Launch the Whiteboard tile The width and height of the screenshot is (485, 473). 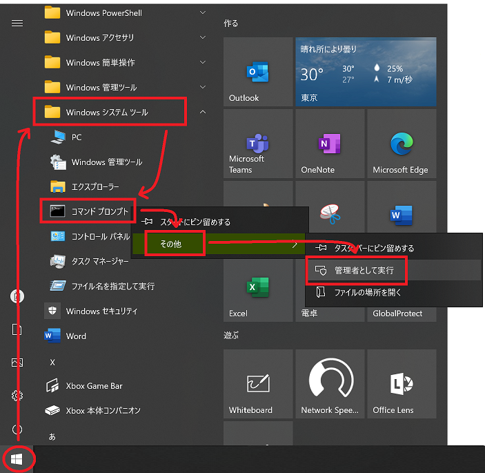258,384
